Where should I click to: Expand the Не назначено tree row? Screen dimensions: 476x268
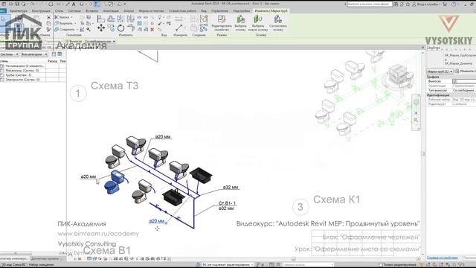(x=2, y=66)
